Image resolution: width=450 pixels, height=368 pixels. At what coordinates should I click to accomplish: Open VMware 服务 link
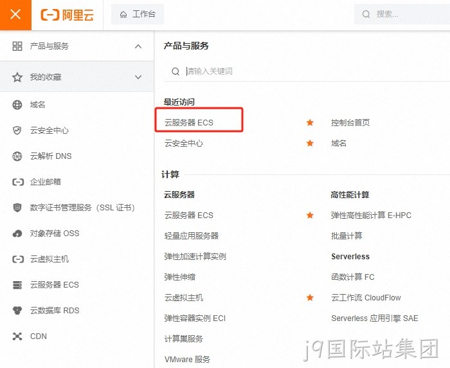[x=188, y=360]
